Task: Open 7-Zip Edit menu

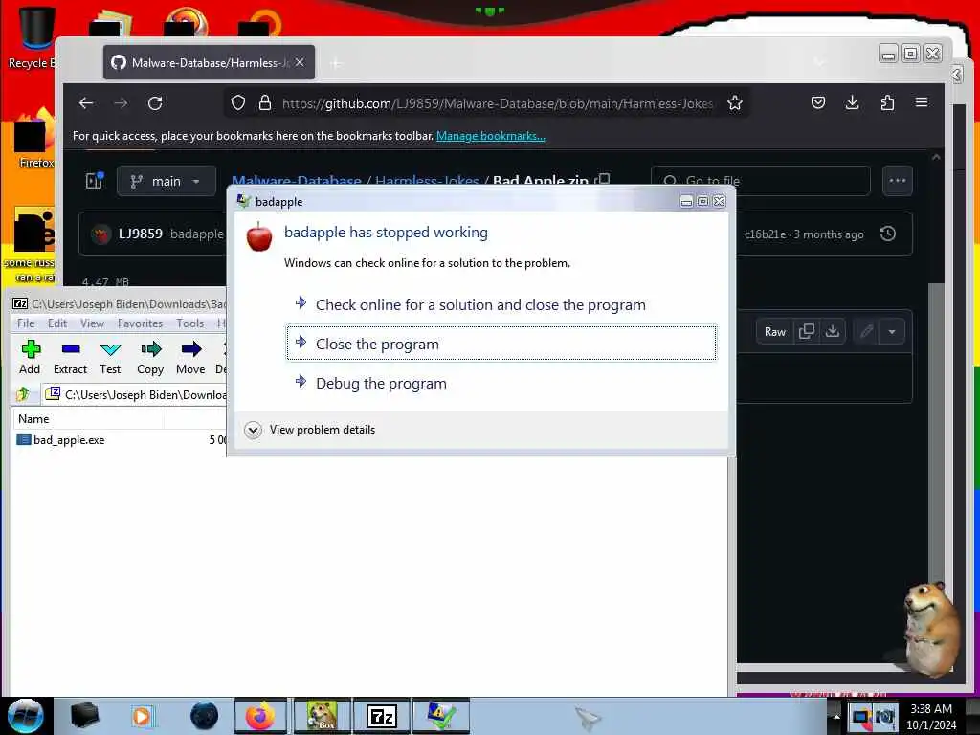Action: click(56, 323)
